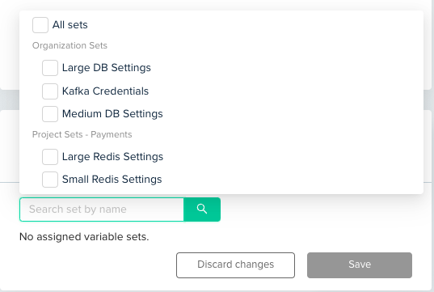Click the green search magnifier icon

202,209
